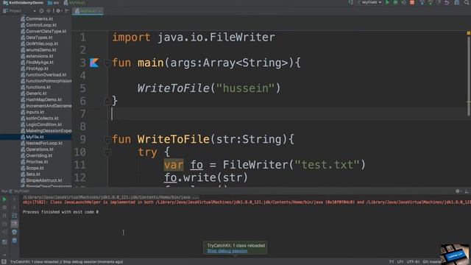Toggle scroll to end in the Run console
Image resolution: width=471 pixels, height=265 pixels.
[14, 224]
